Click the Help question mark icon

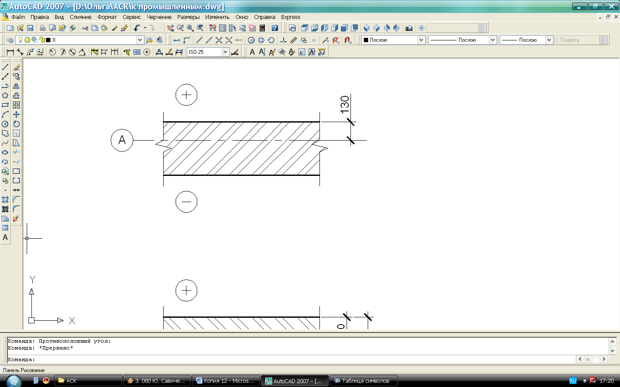tap(275, 28)
